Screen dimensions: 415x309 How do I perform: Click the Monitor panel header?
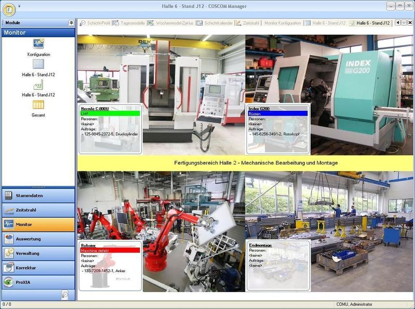click(38, 33)
